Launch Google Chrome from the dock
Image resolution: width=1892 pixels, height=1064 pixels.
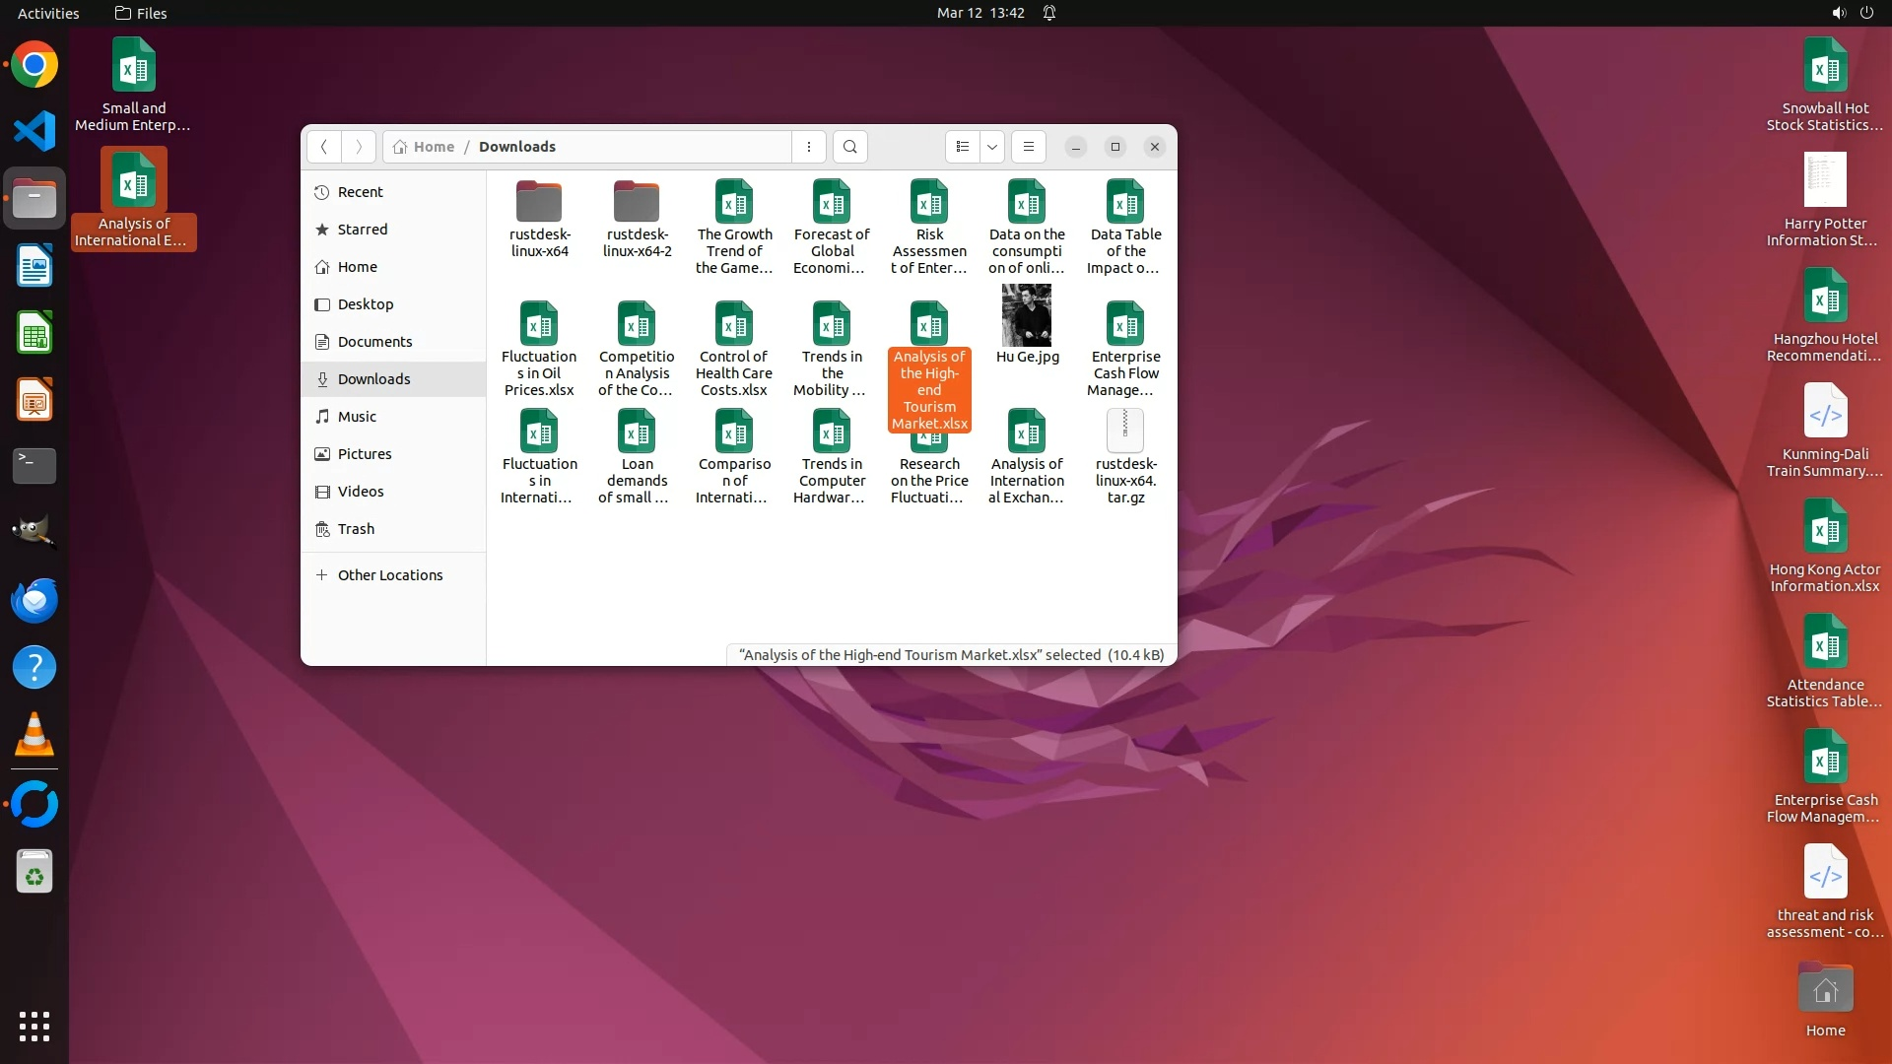click(34, 65)
